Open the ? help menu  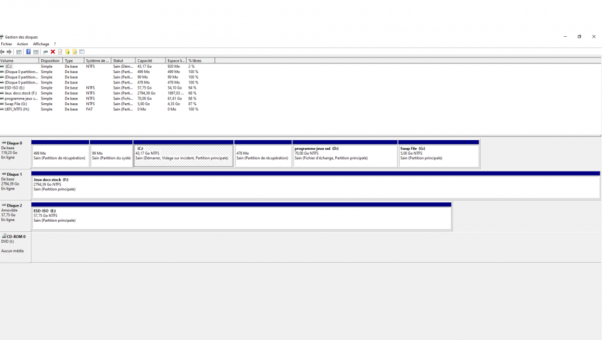(55, 44)
